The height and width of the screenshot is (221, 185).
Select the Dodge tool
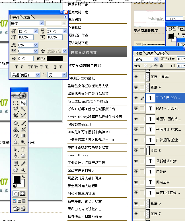coord(23,142)
